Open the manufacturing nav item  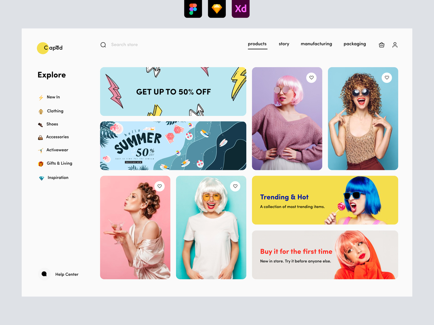tap(317, 44)
